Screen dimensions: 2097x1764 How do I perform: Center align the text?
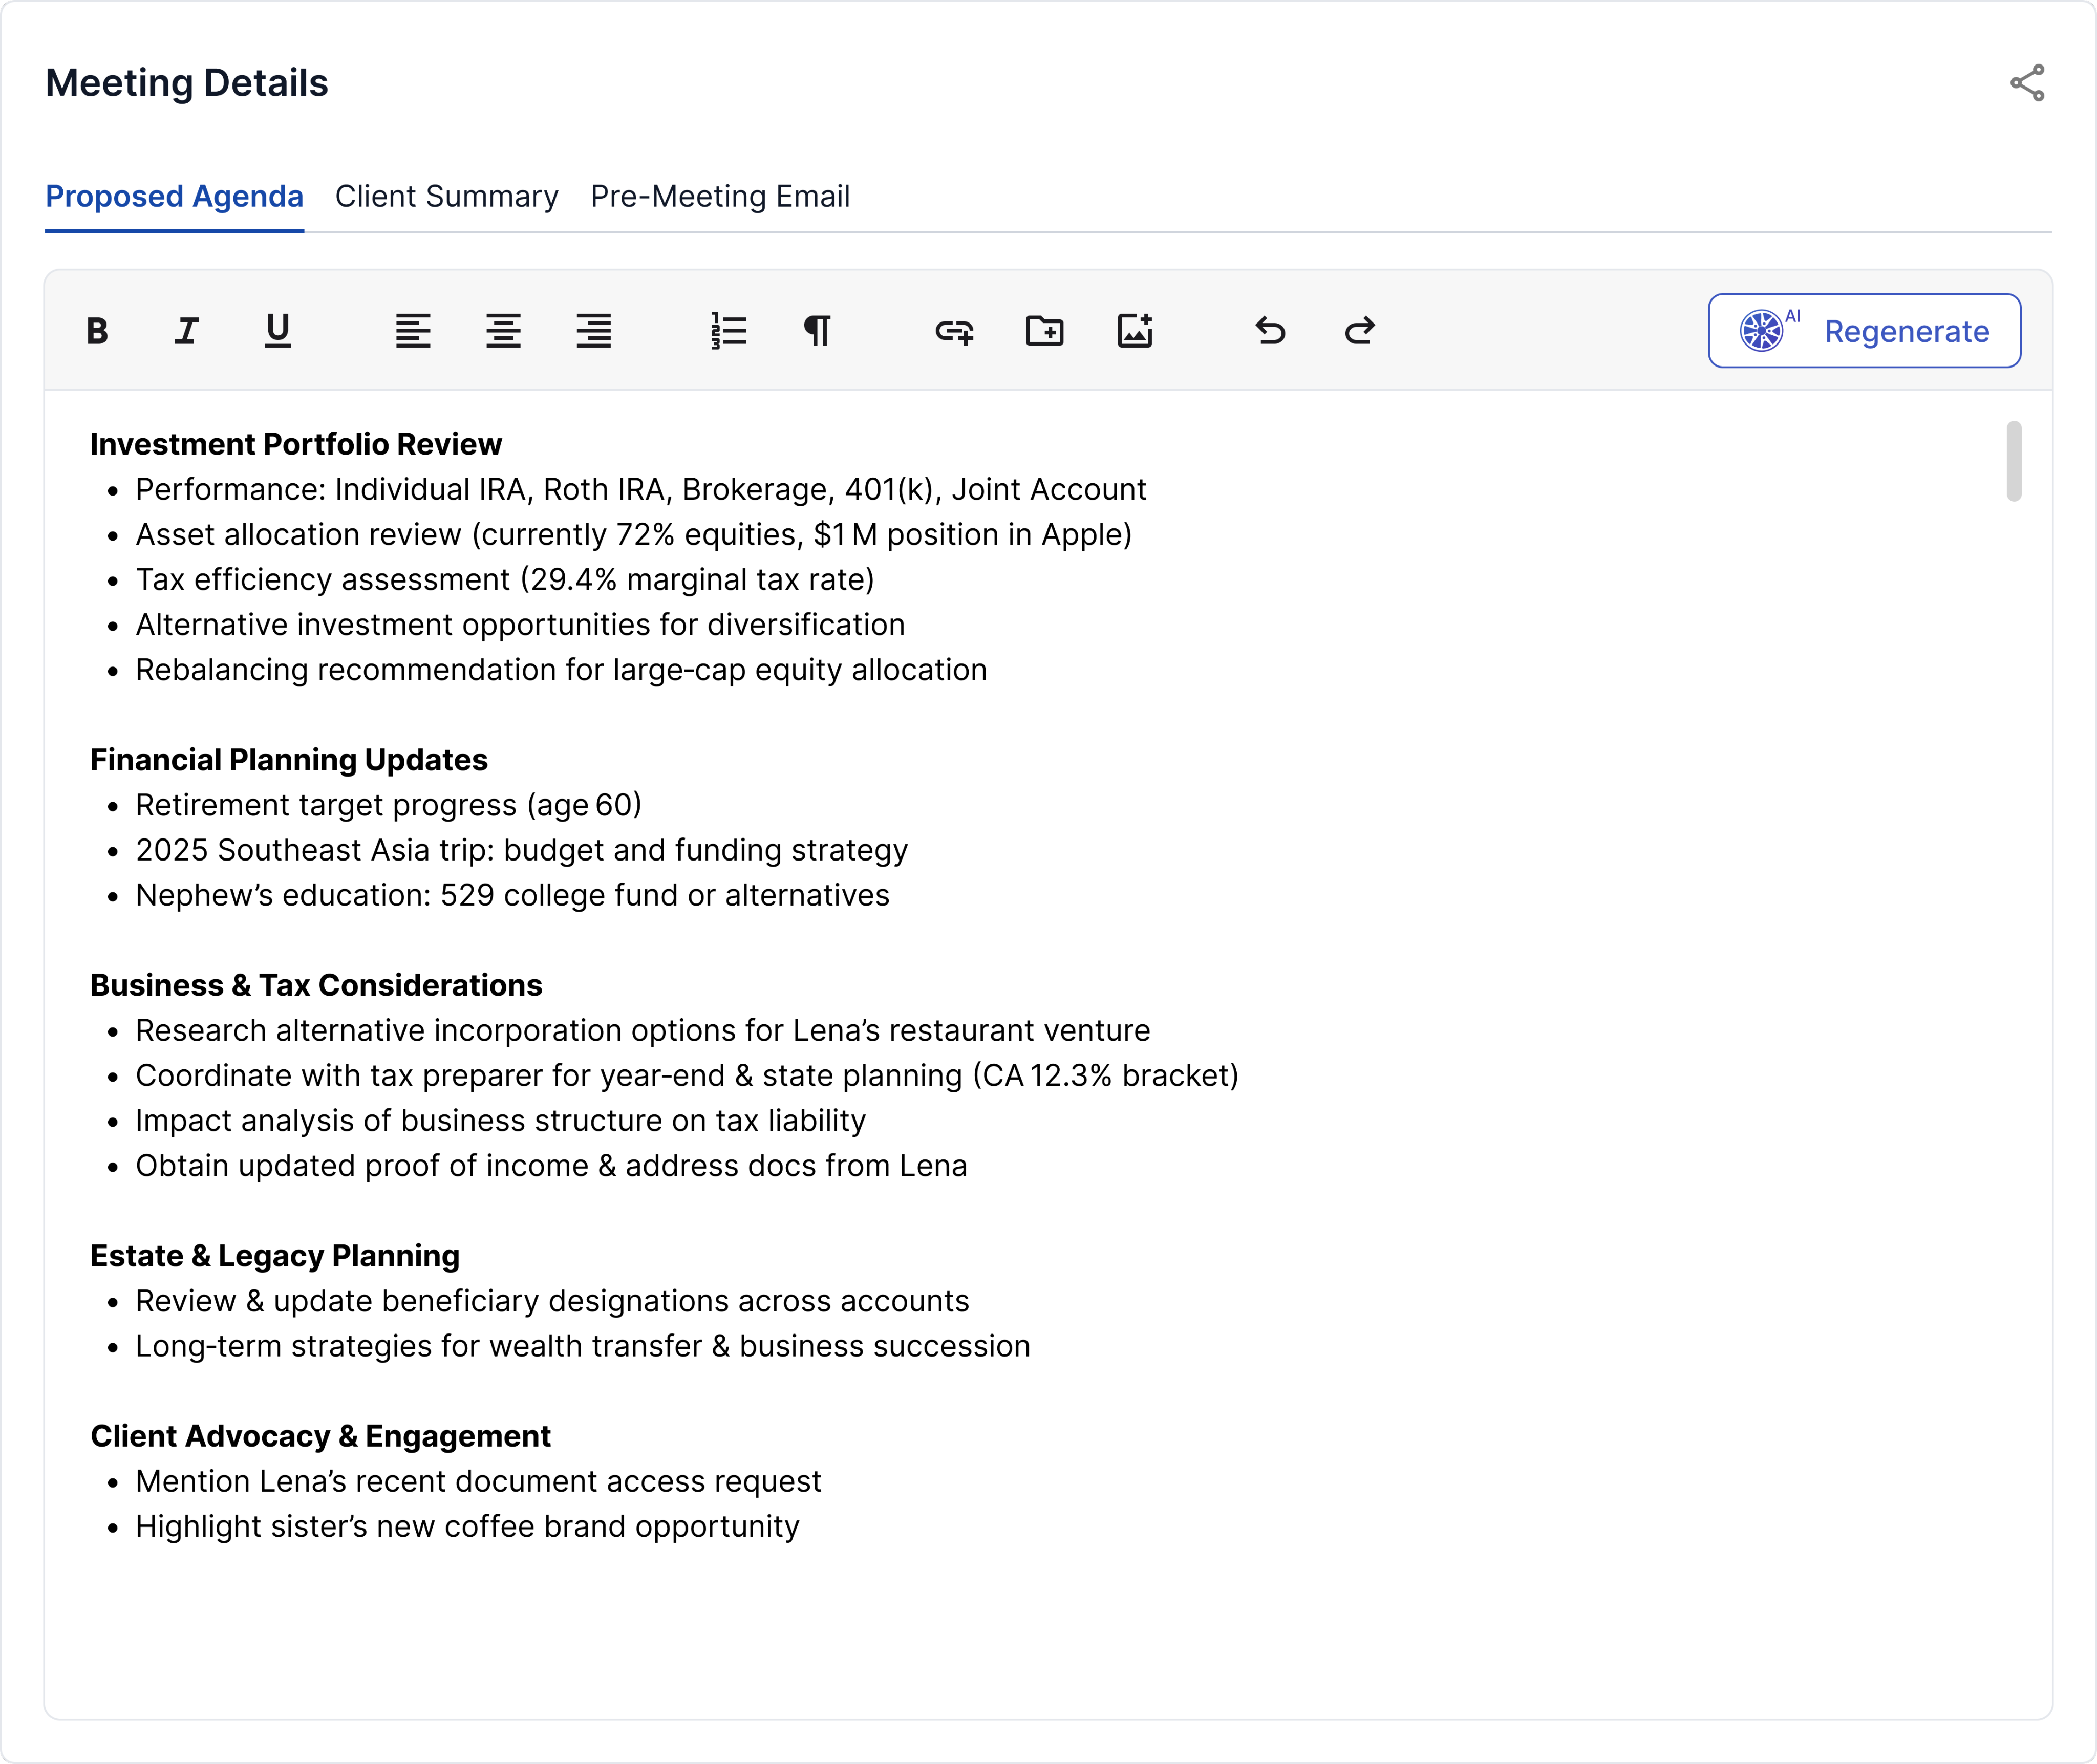pyautogui.click(x=503, y=331)
